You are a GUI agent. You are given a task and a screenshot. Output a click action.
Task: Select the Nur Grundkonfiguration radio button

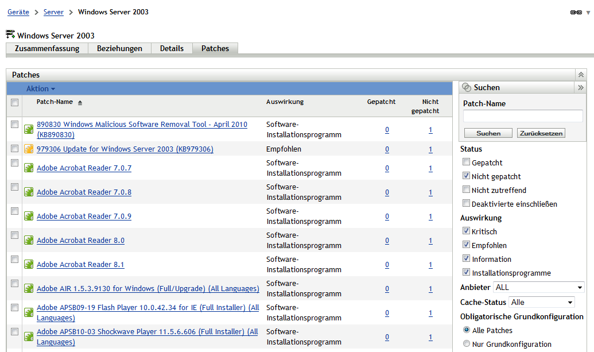coord(467,343)
